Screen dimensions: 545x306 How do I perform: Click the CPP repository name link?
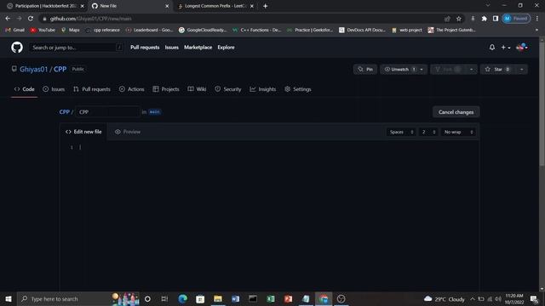click(60, 70)
